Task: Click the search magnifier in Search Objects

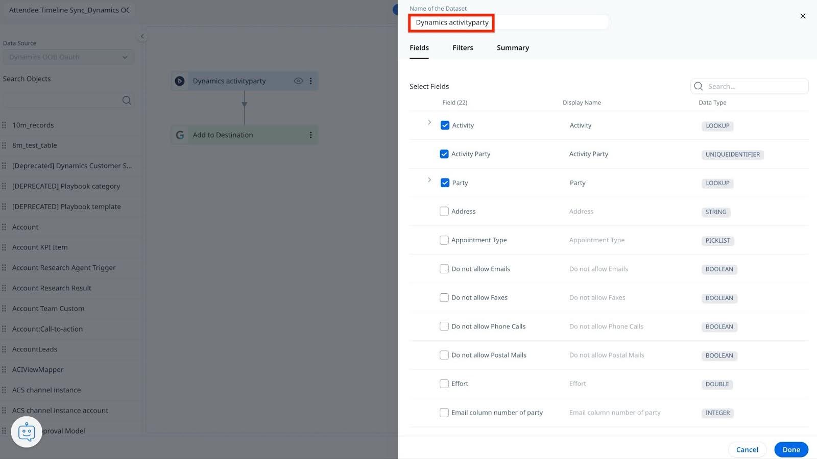Action: (127, 100)
